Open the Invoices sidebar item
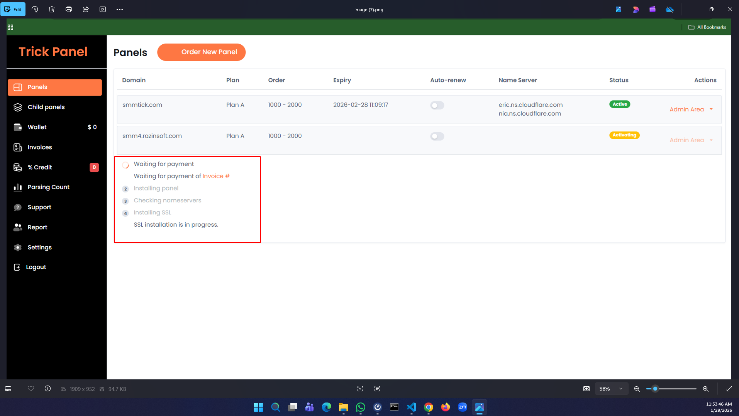The height and width of the screenshot is (416, 739). [40, 147]
